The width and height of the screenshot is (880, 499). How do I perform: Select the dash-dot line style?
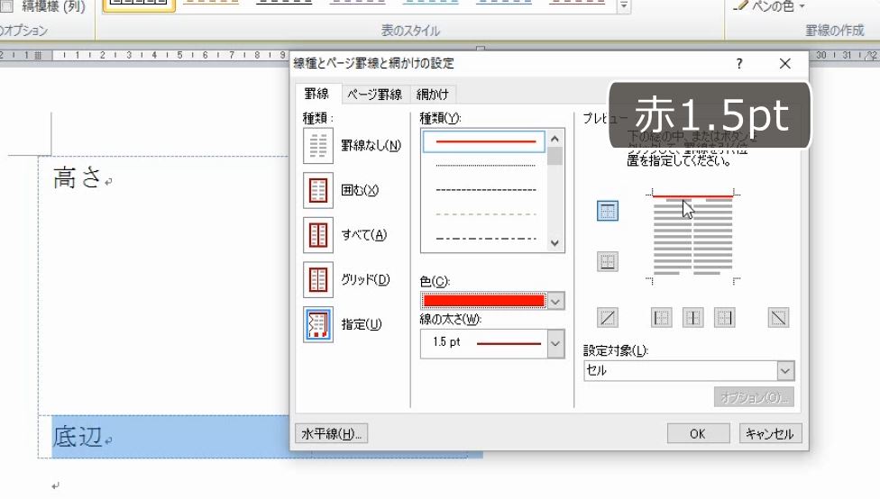click(485, 239)
